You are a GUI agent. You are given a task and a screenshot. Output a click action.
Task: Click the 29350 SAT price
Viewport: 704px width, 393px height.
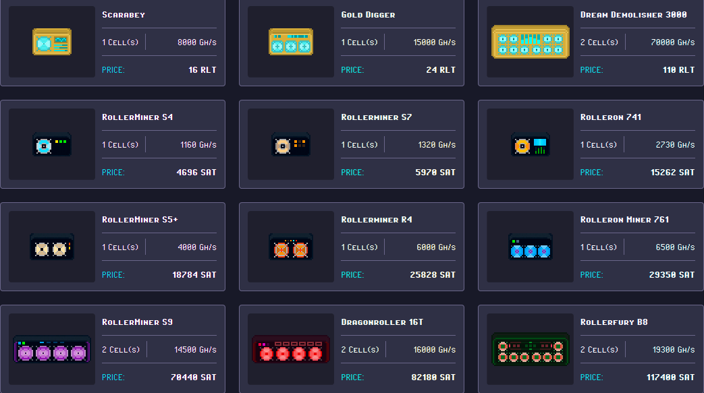pos(672,274)
